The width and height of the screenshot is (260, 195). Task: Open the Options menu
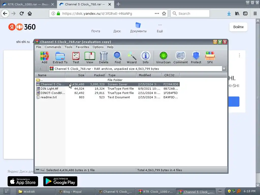coord(98,47)
